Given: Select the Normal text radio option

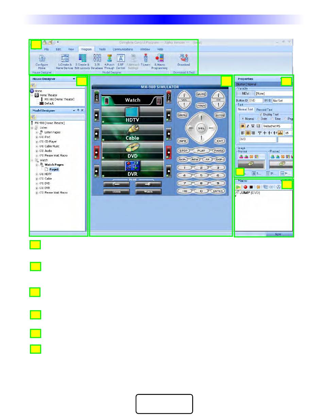Looking at the screenshot, I should pos(243,119).
